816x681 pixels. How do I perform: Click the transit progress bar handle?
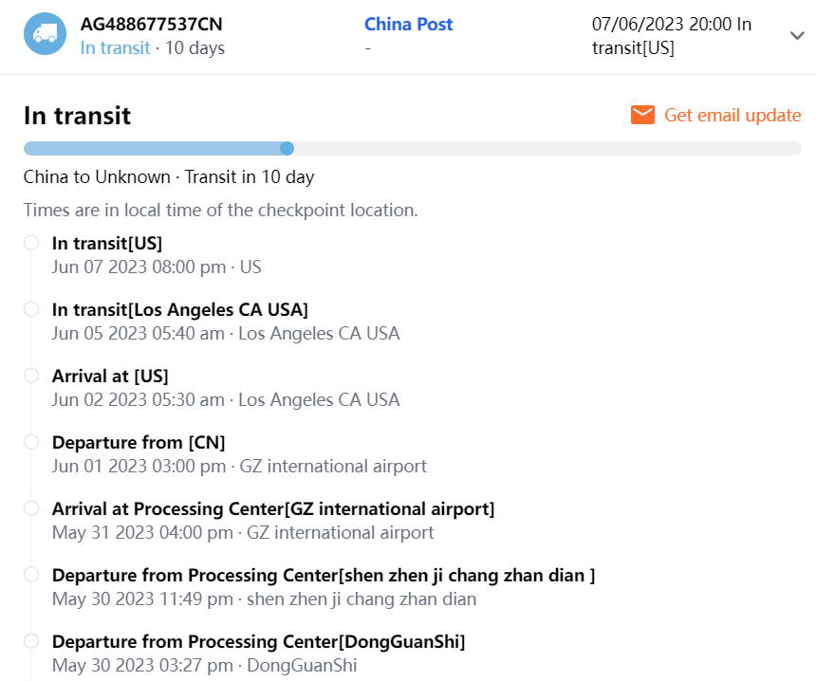pos(287,148)
